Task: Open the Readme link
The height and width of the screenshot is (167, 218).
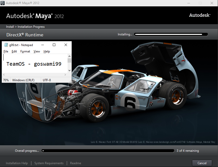Action: click(75, 163)
